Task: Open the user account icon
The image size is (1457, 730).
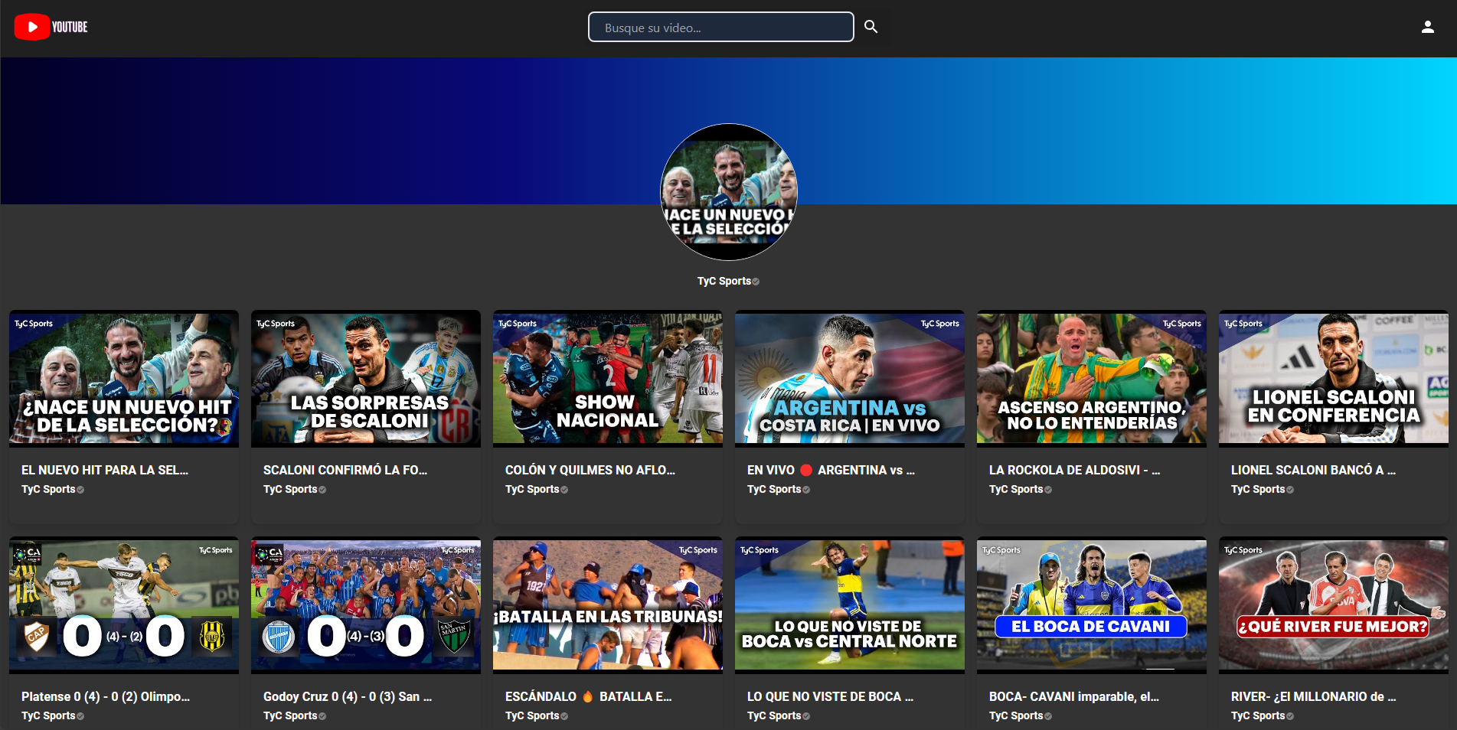Action: coord(1427,27)
